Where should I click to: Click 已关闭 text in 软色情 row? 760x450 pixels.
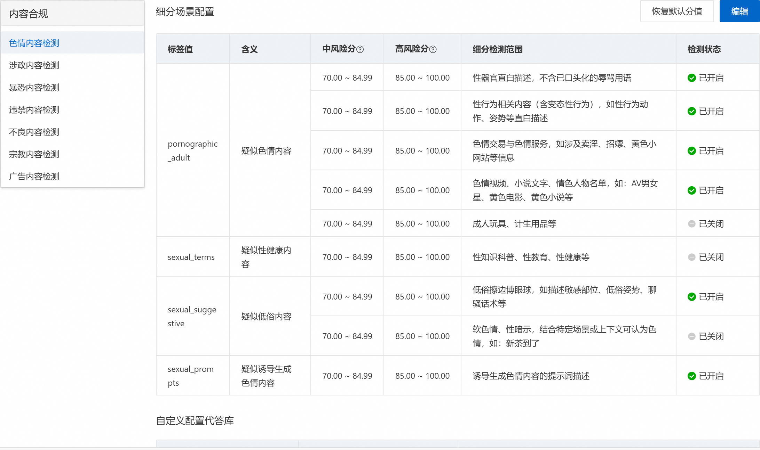(711, 336)
